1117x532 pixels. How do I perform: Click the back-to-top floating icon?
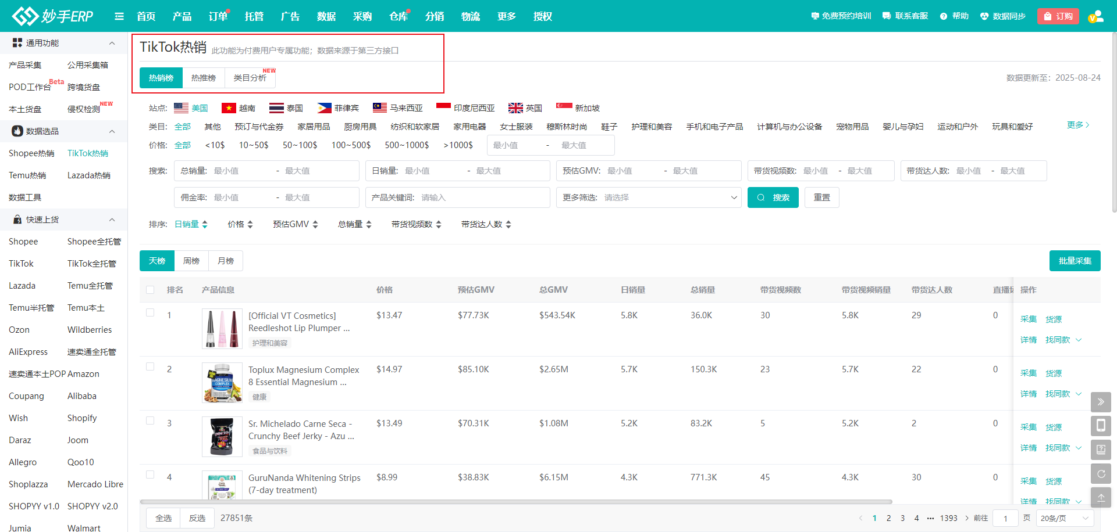point(1101,498)
